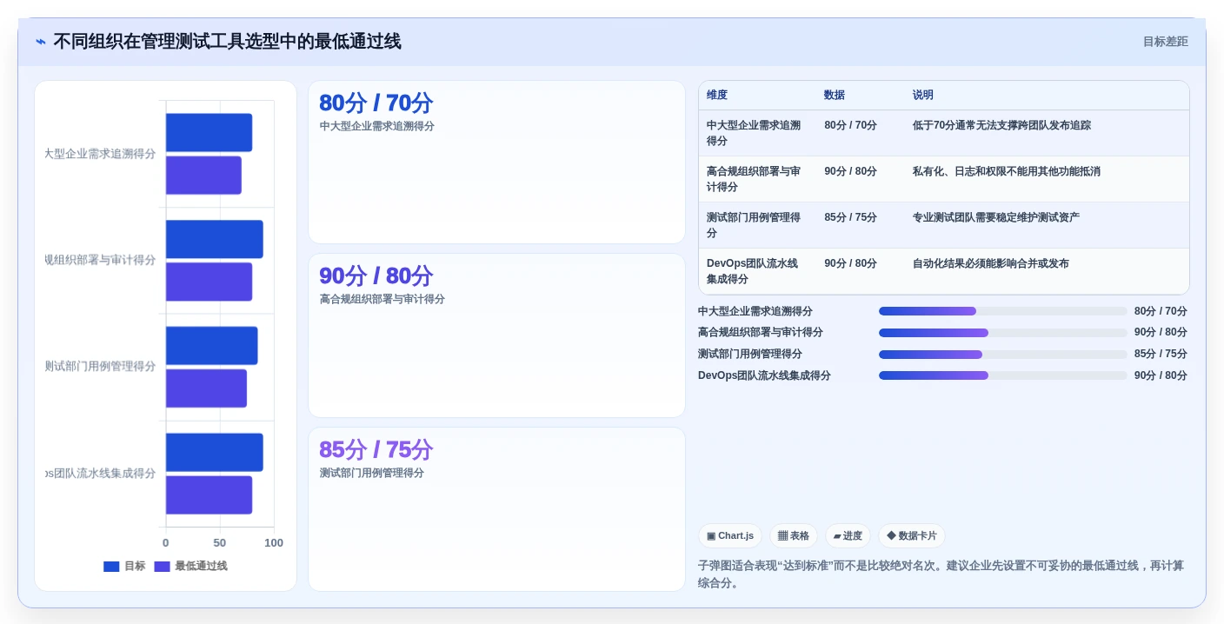Click progress bar for 测试部门用例管理得分
This screenshot has width=1224, height=624.
1002,355
